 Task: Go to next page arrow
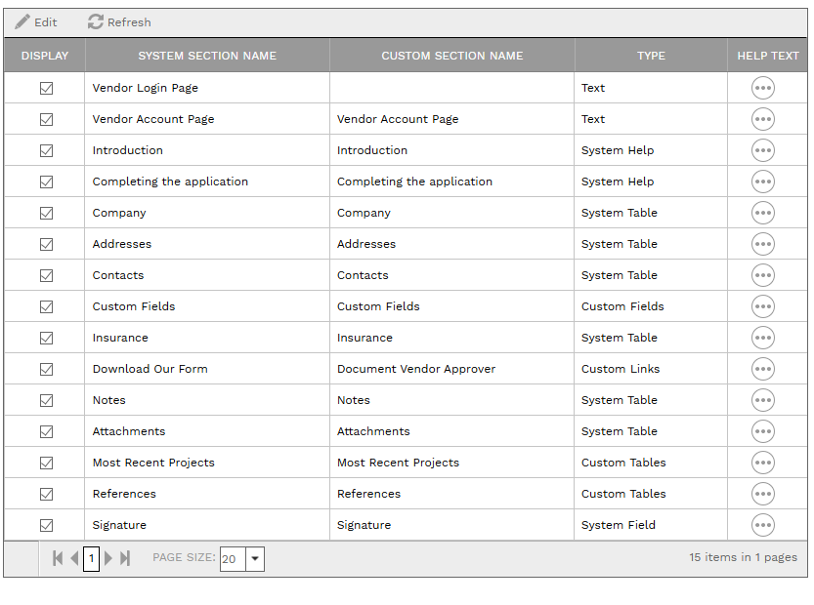click(x=107, y=558)
